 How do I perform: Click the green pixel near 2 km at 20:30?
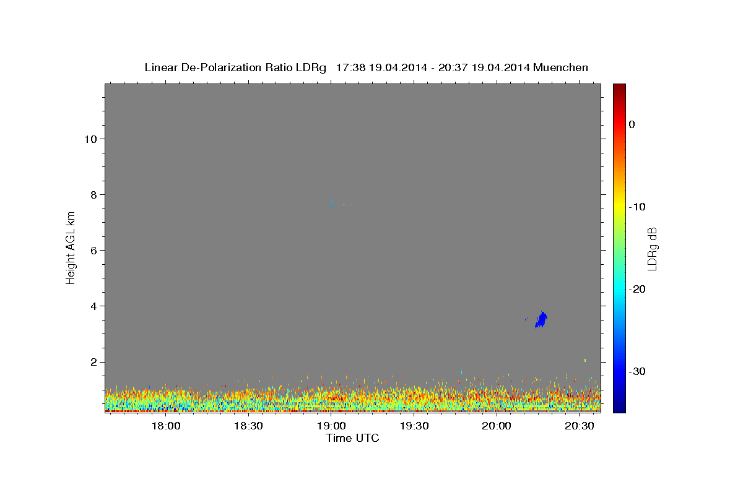[584, 360]
